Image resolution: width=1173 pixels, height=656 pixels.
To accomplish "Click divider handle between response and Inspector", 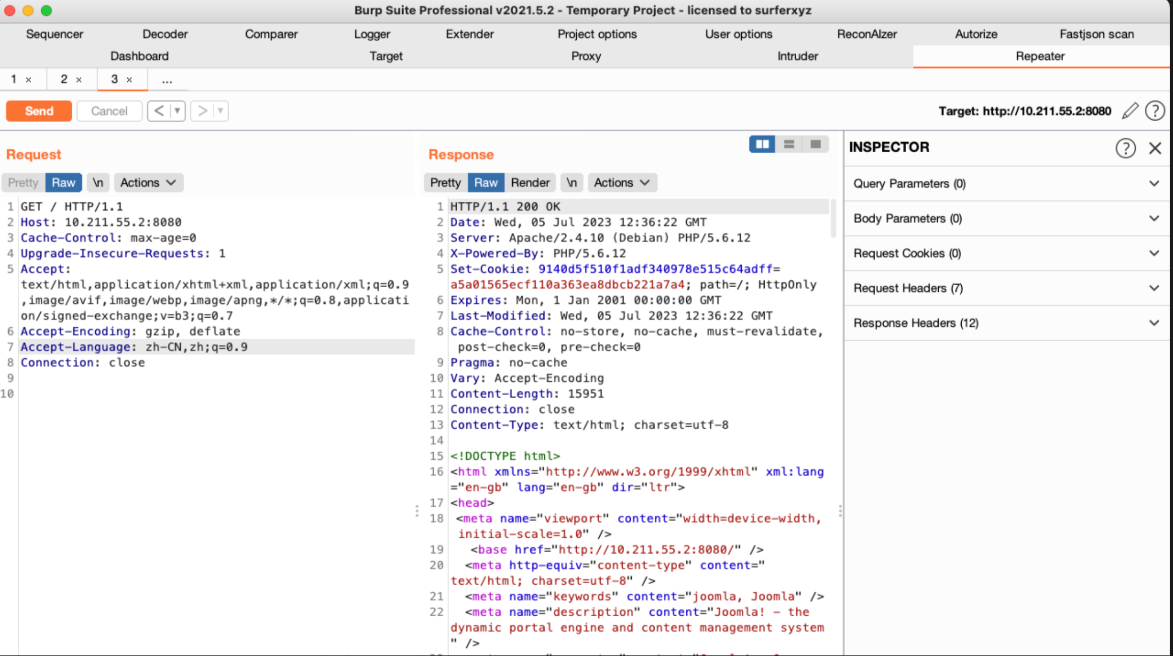I will [x=840, y=511].
